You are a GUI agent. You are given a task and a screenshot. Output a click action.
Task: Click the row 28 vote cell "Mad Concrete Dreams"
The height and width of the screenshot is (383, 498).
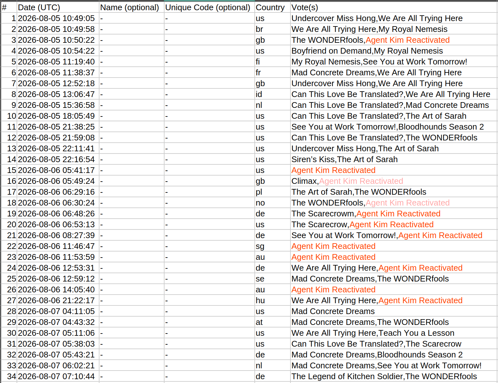[394, 311]
